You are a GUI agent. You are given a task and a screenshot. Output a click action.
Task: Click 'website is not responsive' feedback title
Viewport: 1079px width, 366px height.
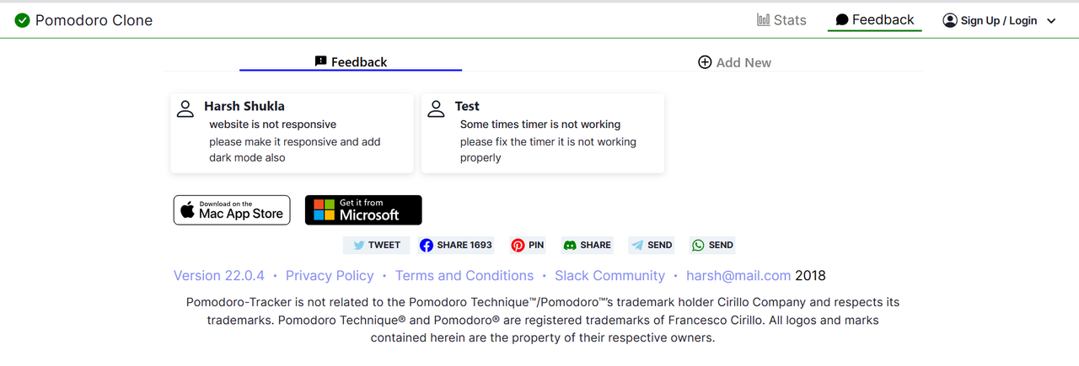tap(273, 125)
